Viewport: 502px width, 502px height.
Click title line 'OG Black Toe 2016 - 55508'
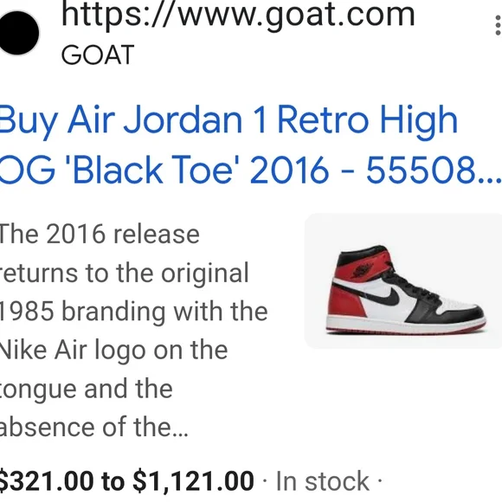coord(250,170)
